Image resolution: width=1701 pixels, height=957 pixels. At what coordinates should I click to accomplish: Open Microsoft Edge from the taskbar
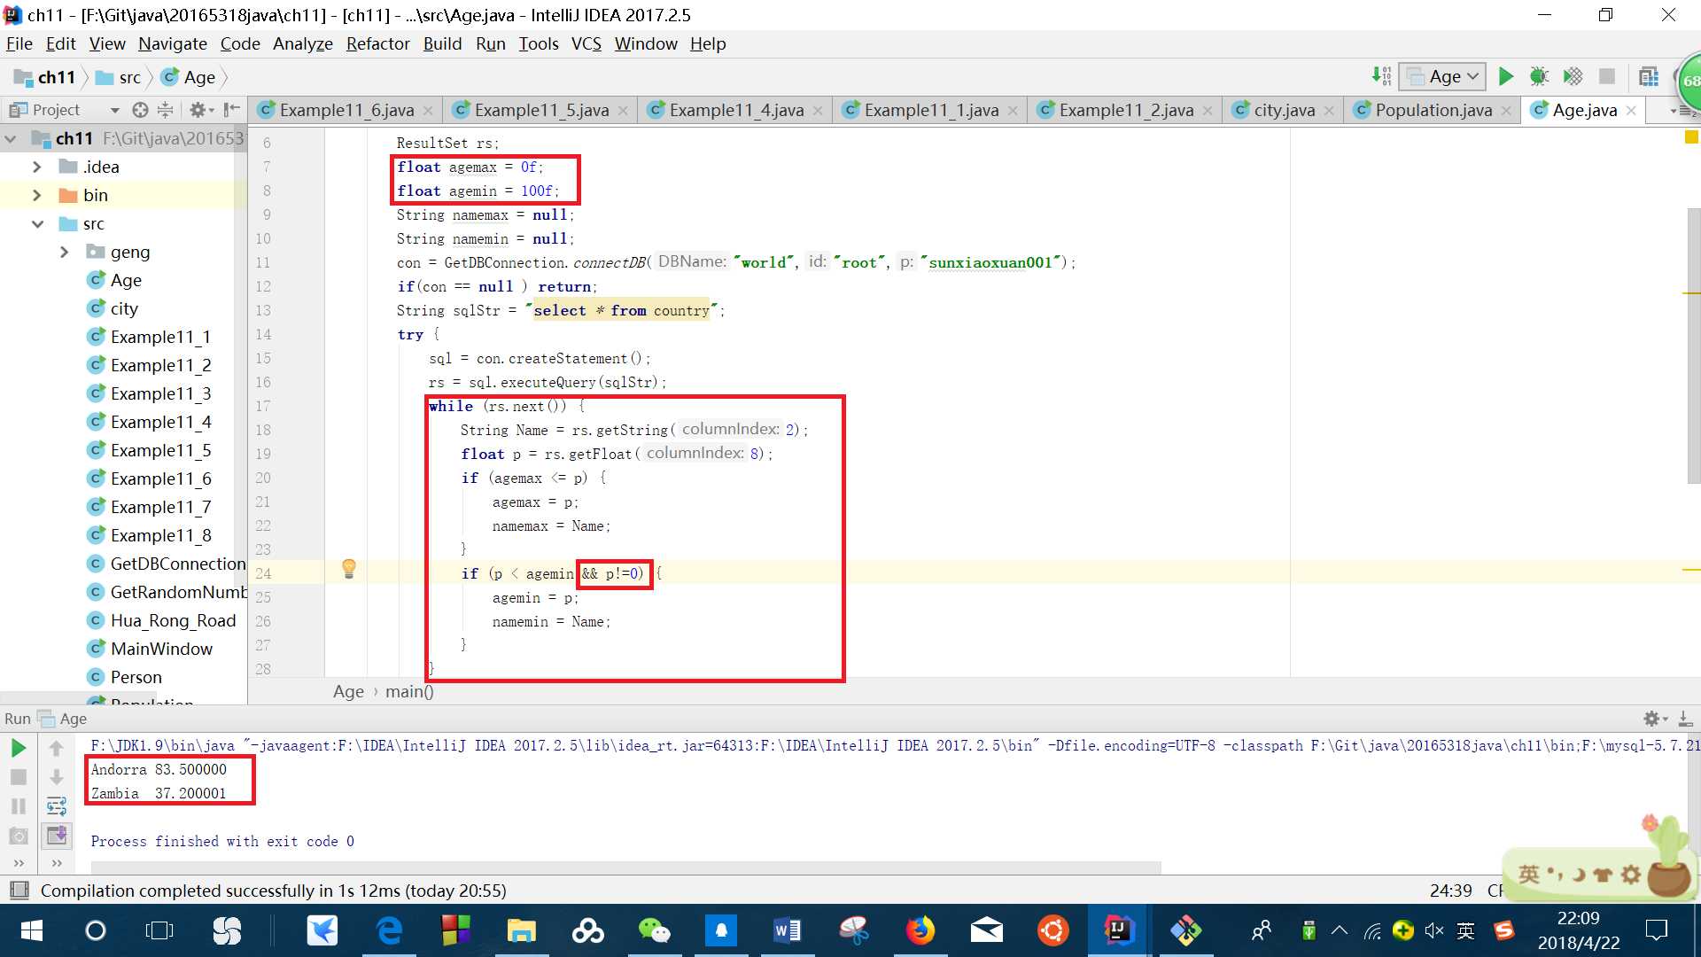[x=389, y=930]
